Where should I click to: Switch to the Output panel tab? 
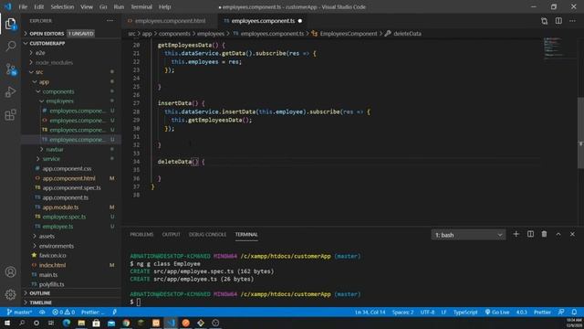[x=171, y=234]
